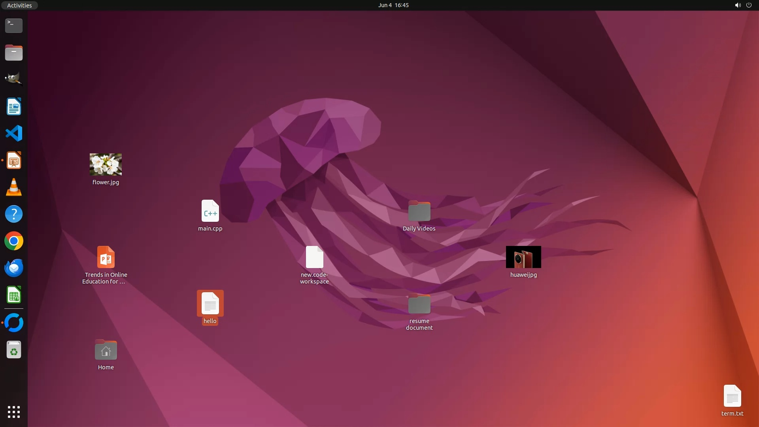Click the Activities button
Screen dimensions: 759x427
(x=19, y=5)
